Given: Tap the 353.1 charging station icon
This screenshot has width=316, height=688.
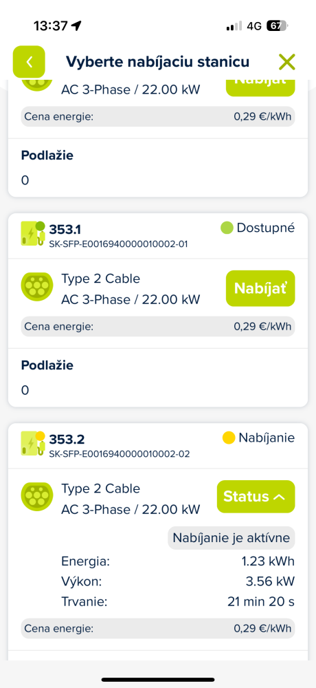Looking at the screenshot, I should pyautogui.click(x=33, y=233).
